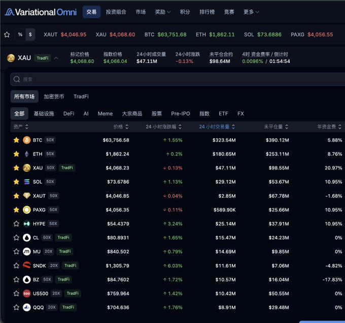Viewport: 345px width, 323px height.
Task: Filter by Pre-IPO category
Action: [181, 114]
